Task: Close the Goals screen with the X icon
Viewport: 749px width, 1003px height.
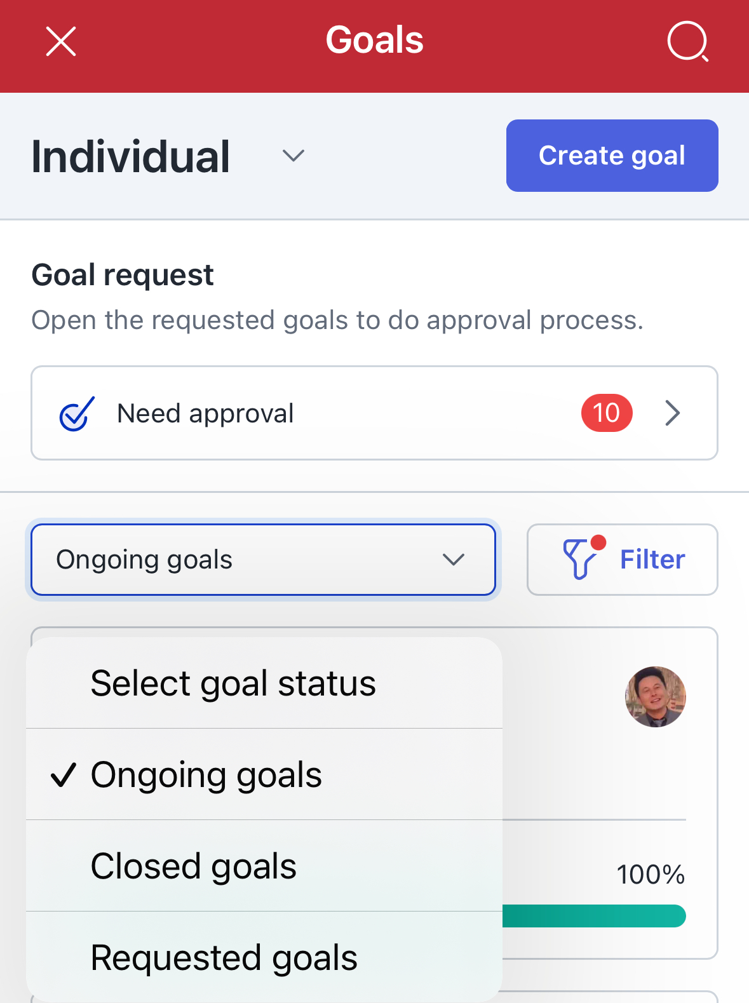Action: point(61,41)
